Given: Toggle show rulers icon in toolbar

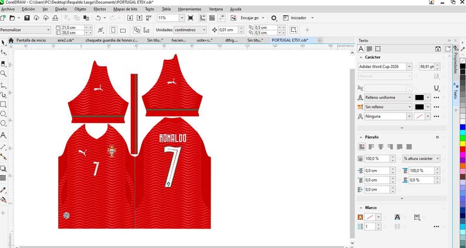Looking at the screenshot, I should 202,18.
